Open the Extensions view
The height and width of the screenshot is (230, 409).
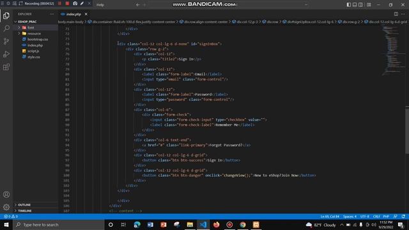click(6, 67)
